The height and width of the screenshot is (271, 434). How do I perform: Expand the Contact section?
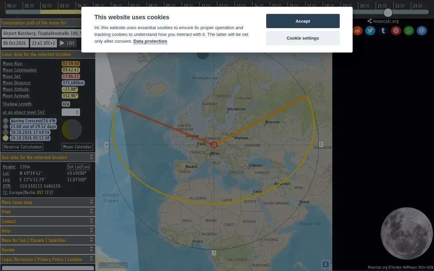[47, 221]
